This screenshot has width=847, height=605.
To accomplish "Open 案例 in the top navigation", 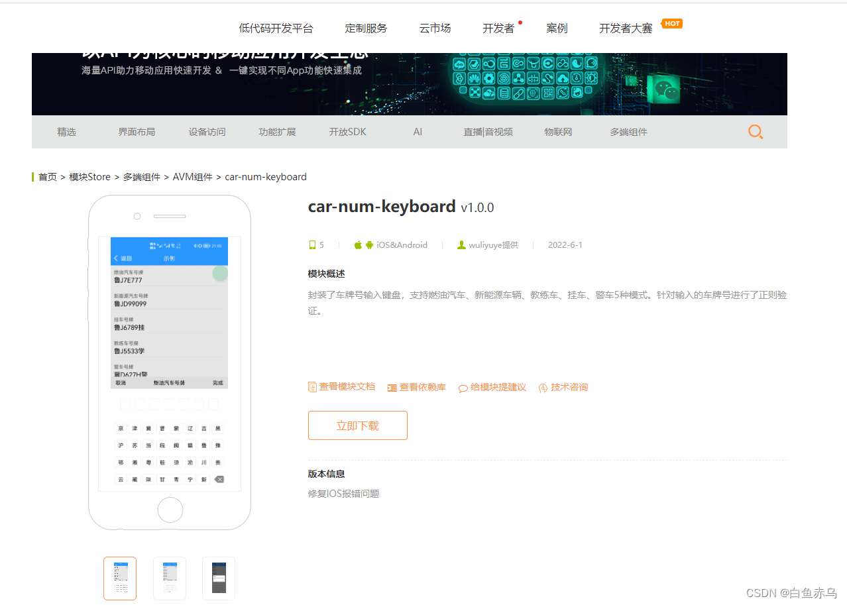I will coord(557,28).
